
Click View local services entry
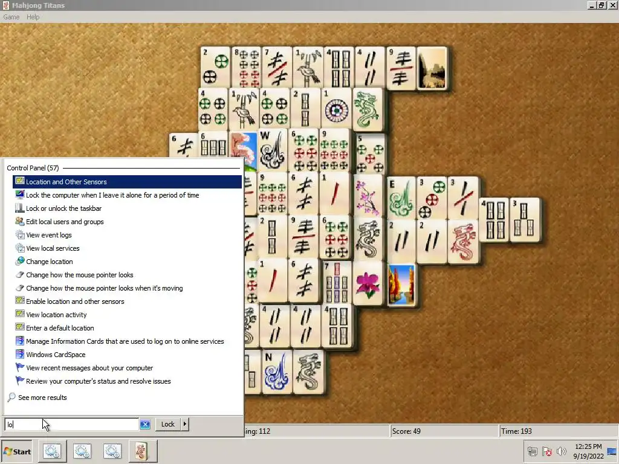click(x=127, y=248)
